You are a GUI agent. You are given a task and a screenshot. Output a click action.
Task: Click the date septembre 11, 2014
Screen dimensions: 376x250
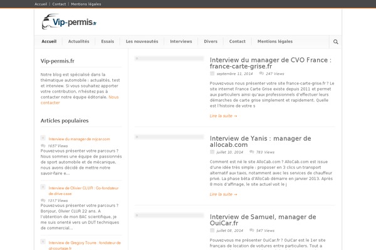point(234,74)
